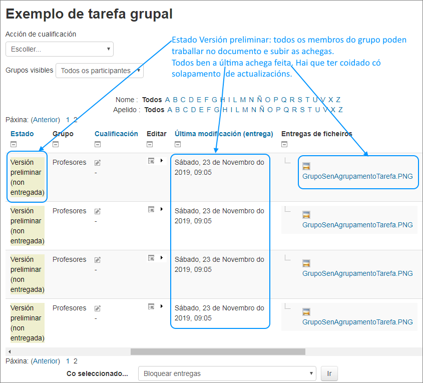The width and height of the screenshot is (423, 383).
Task: Open the Bloquear entregas dropdown
Action: click(x=227, y=373)
